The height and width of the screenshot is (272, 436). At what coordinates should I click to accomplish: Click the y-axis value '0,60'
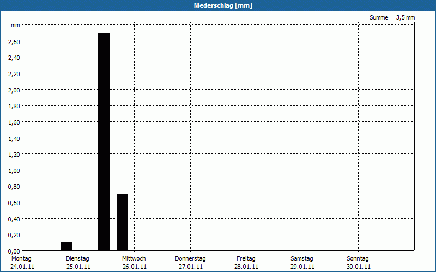pos(14,203)
